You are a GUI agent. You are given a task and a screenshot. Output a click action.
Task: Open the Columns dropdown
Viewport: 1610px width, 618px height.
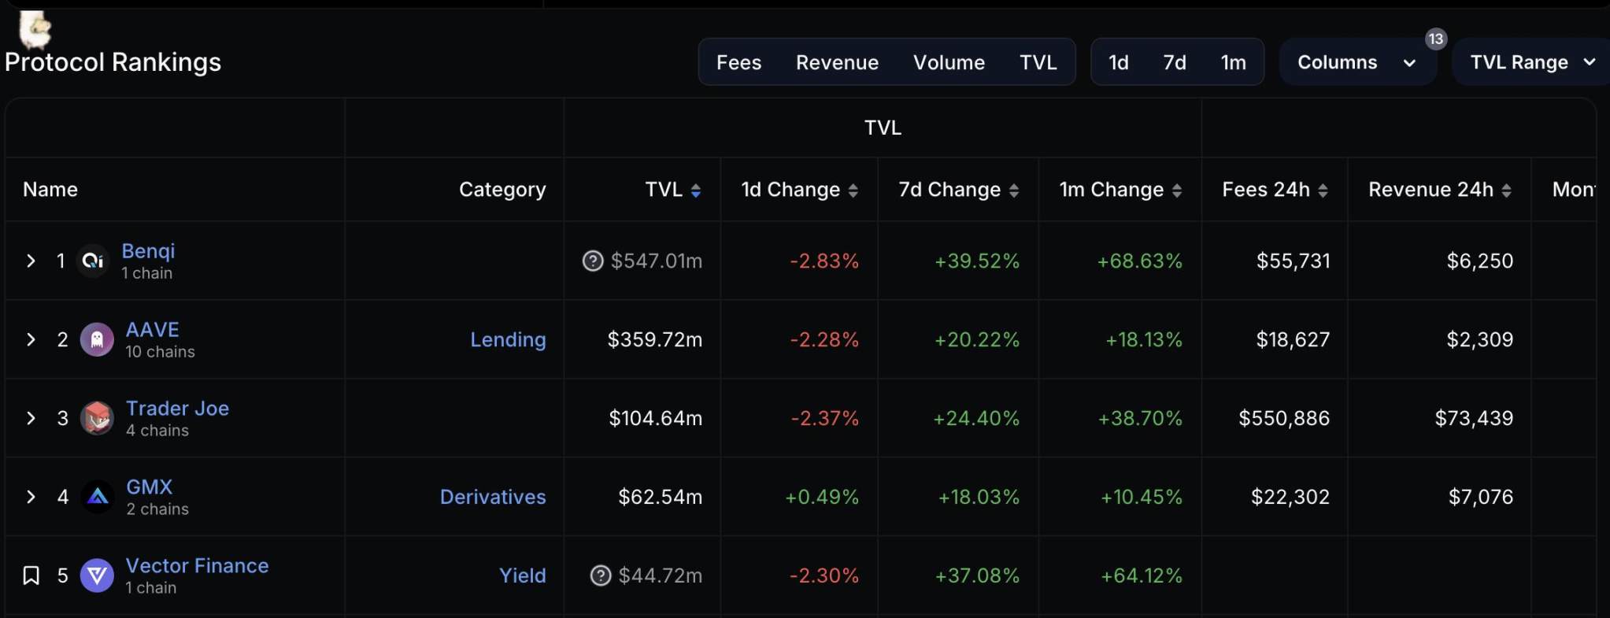[1356, 62]
